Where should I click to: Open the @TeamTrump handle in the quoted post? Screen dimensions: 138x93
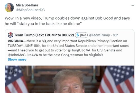coord(99,35)
